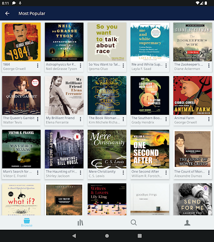Select the Send For Me cover
The image size is (214, 242).
[193, 199]
